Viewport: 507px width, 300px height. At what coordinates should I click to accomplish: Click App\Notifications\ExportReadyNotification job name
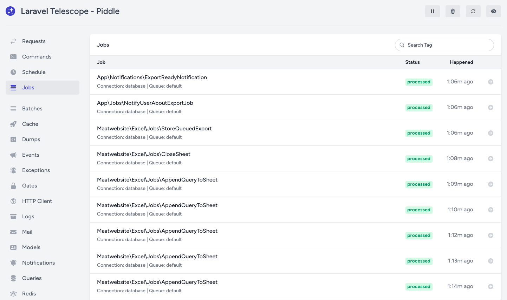tap(152, 77)
